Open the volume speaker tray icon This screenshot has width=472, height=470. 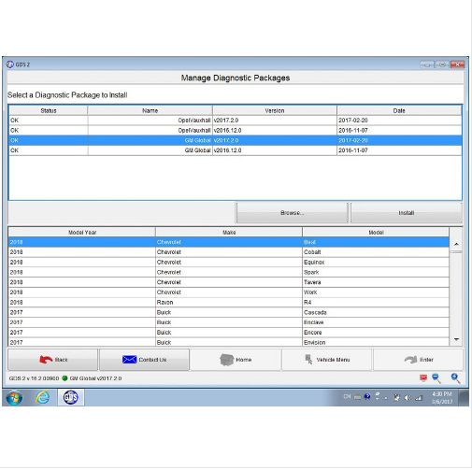pos(408,398)
